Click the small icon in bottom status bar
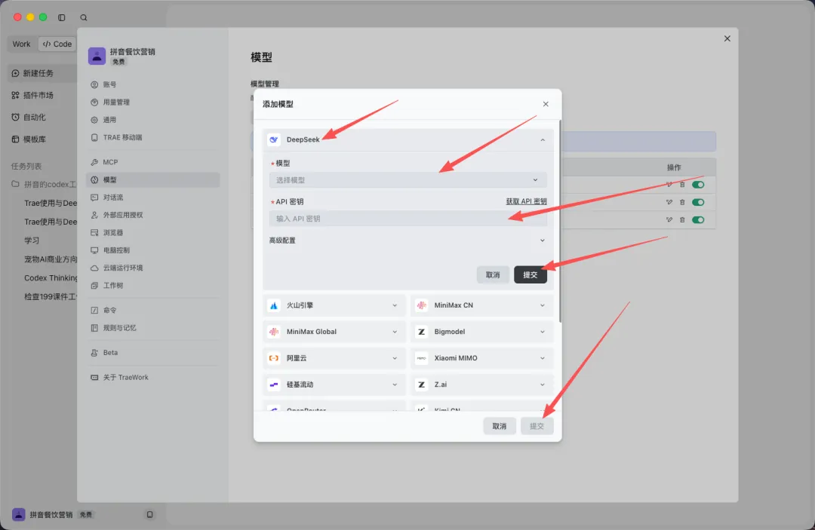Screen dimensions: 815x530 pos(149,514)
